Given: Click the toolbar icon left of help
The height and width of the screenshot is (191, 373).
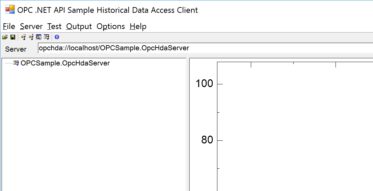Looking at the screenshot, I should click(47, 37).
